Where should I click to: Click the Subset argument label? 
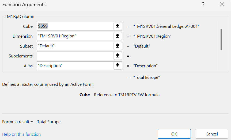point(26,46)
